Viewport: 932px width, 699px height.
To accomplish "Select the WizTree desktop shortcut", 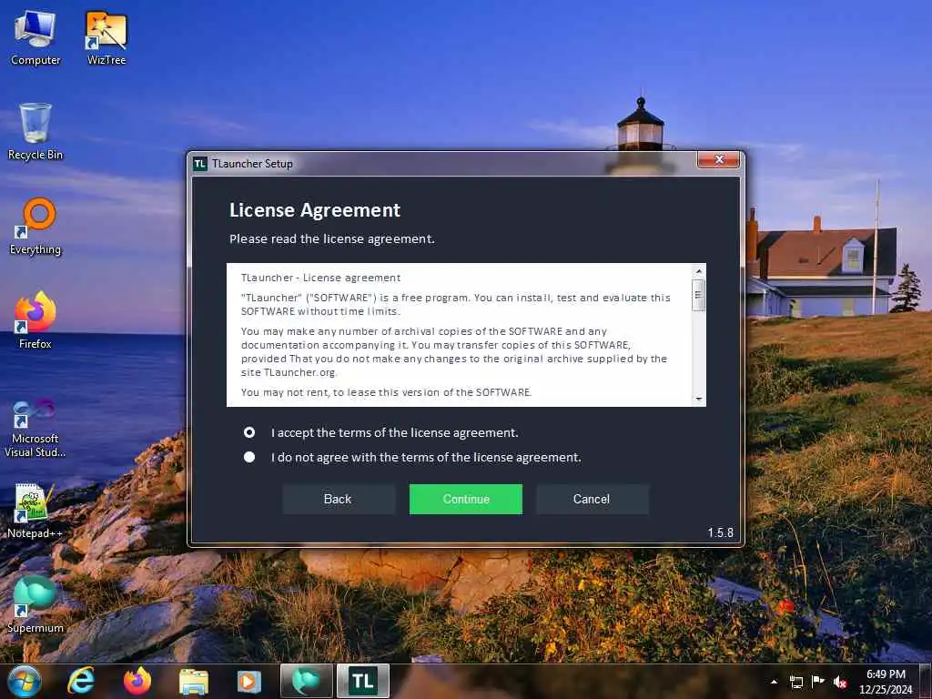I will [106, 36].
